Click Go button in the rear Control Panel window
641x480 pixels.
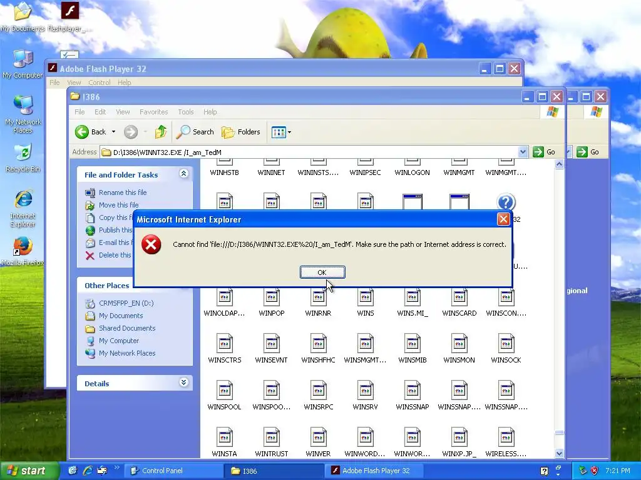click(588, 152)
